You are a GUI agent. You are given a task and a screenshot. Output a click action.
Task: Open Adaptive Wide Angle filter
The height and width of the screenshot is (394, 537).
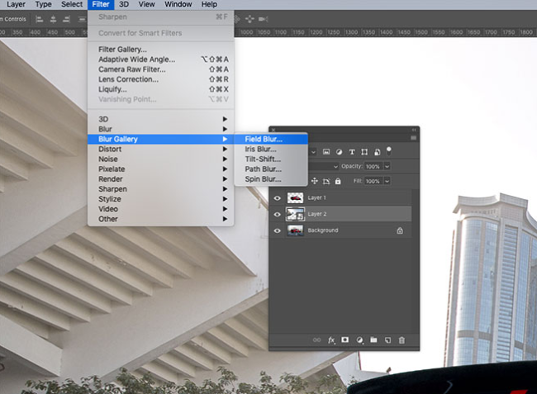click(161, 59)
